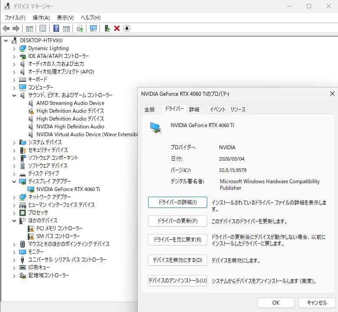This screenshot has width=338, height=312.
Task: Click the ヒューマン インターフェイス デバイス icon
Action: 23,205
